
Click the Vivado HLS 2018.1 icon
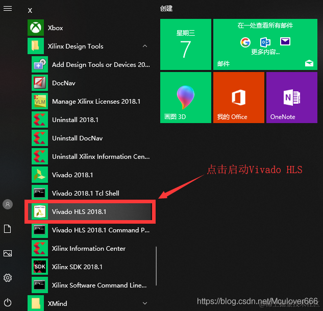click(x=40, y=211)
